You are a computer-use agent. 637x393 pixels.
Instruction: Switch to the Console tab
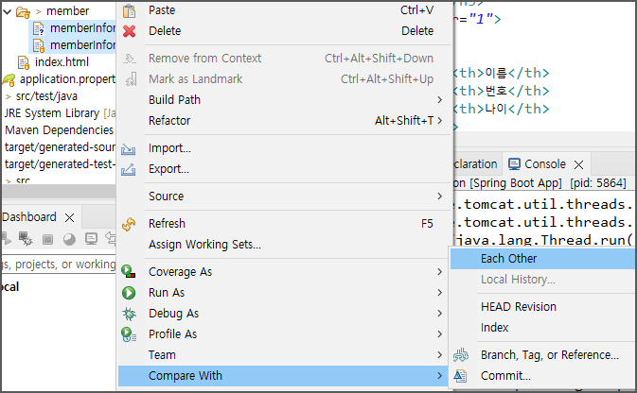(x=545, y=164)
